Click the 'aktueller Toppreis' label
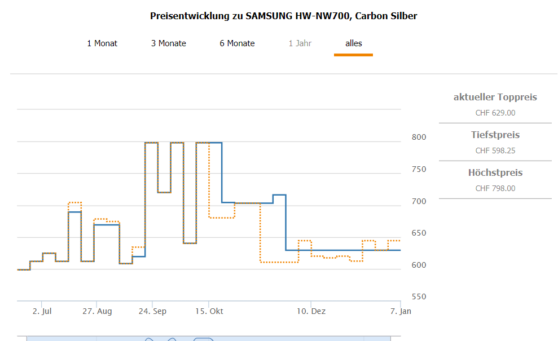Image resolution: width=558 pixels, height=341 pixels. click(495, 98)
